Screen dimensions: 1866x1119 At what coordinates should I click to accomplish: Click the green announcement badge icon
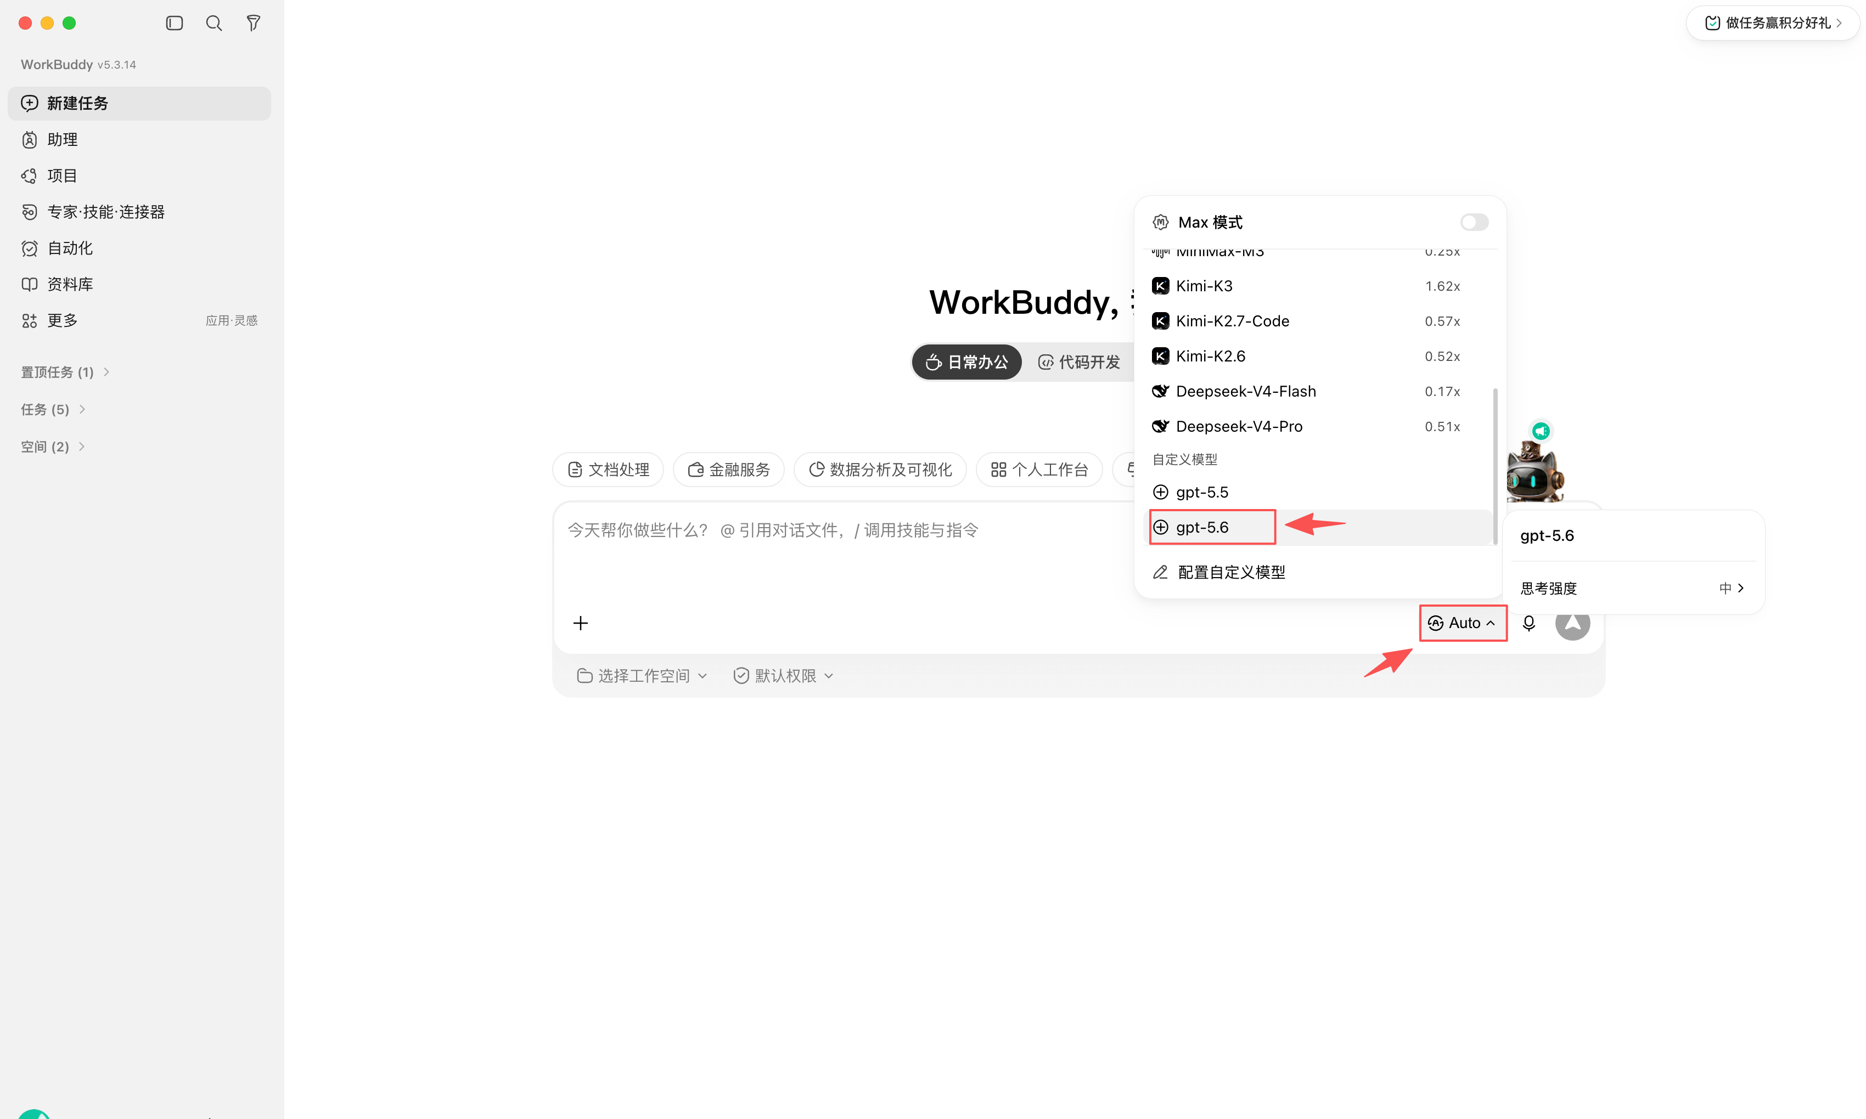pos(1541,431)
